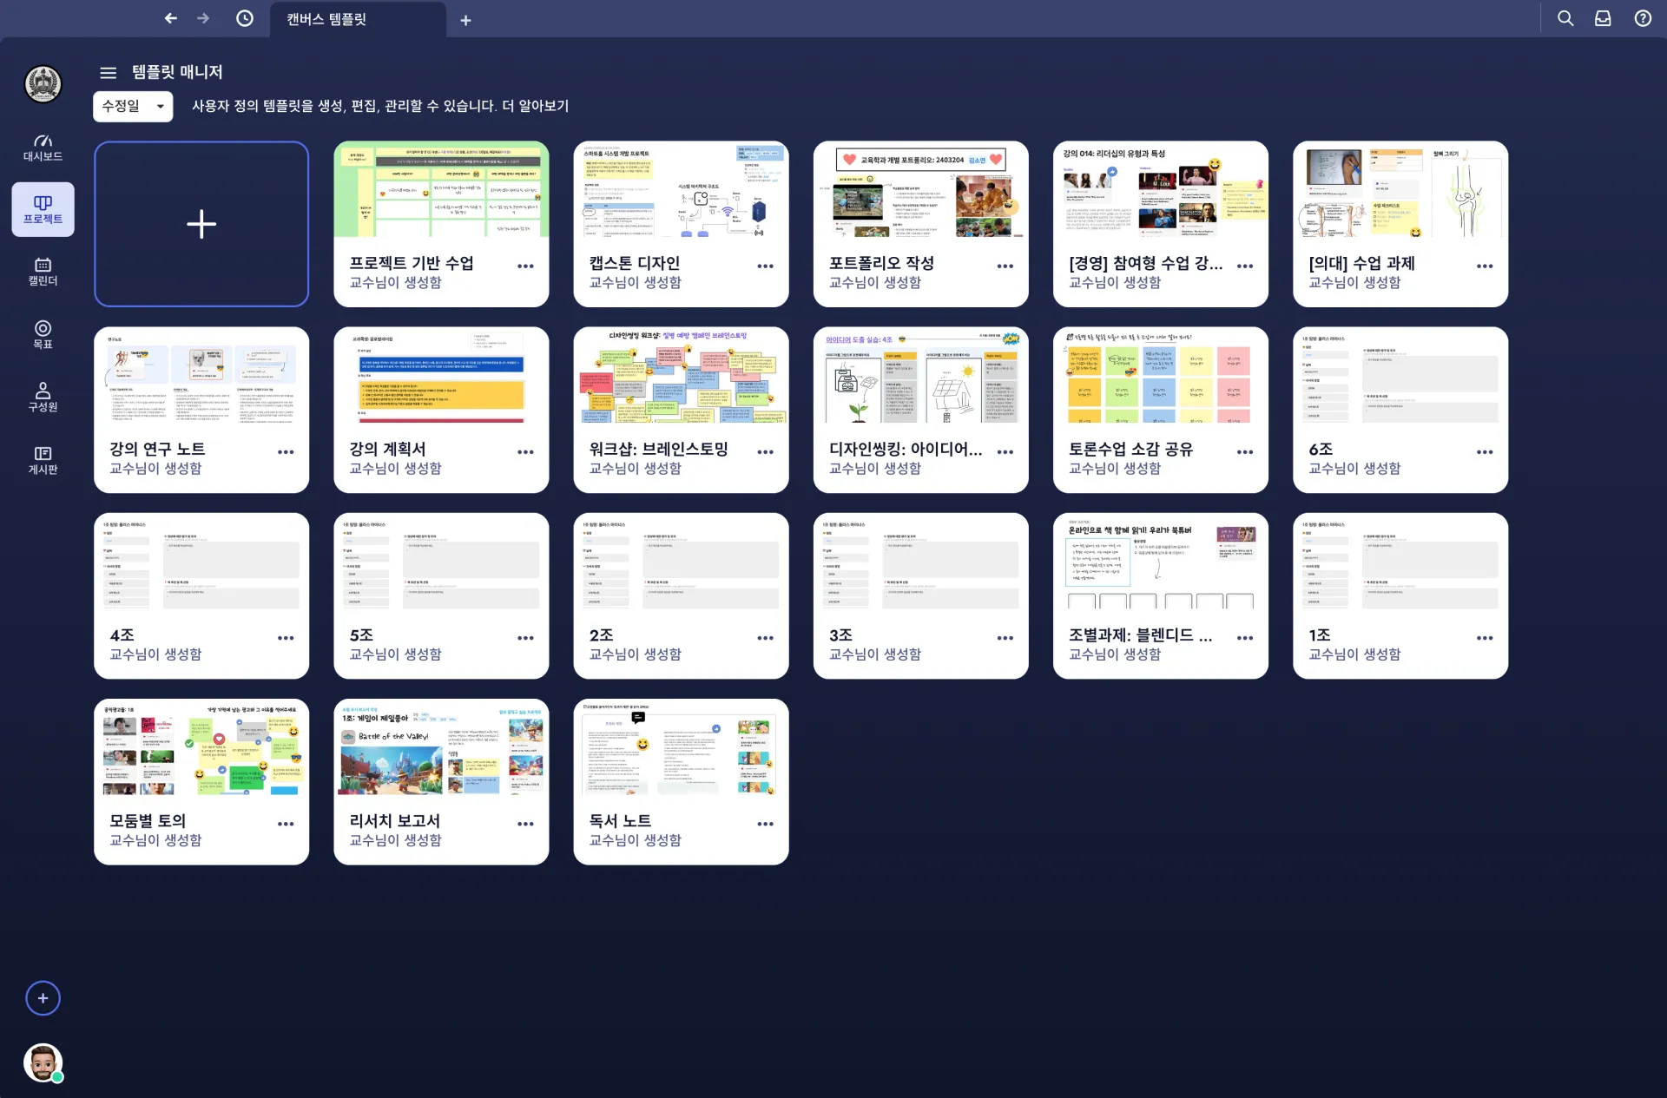Open options for 모둠별 토의
Screen dimensions: 1667x1098
point(286,824)
